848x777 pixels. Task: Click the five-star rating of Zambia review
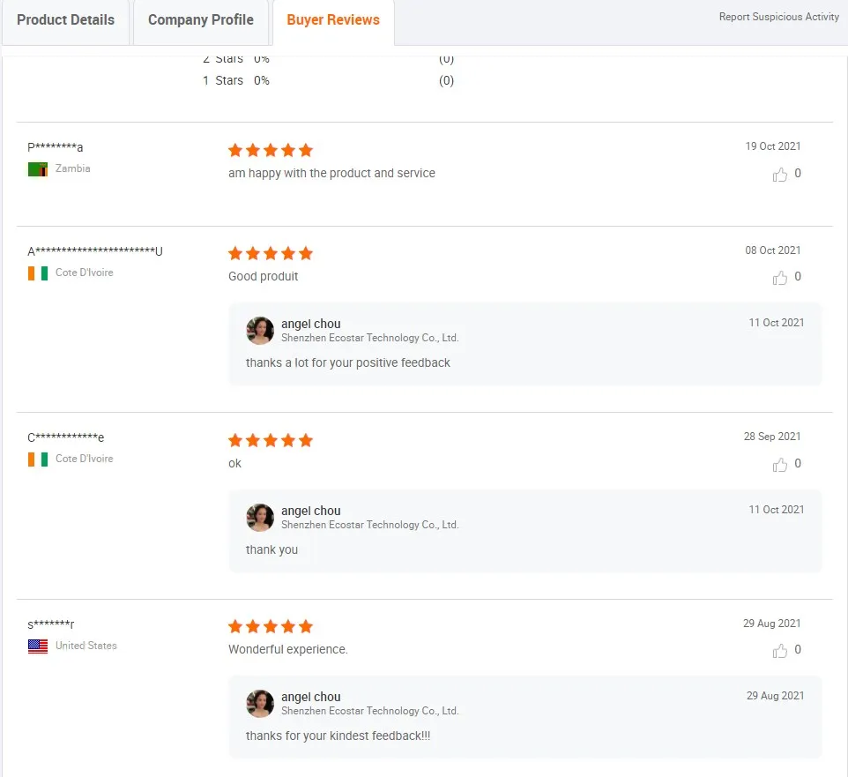pos(271,150)
